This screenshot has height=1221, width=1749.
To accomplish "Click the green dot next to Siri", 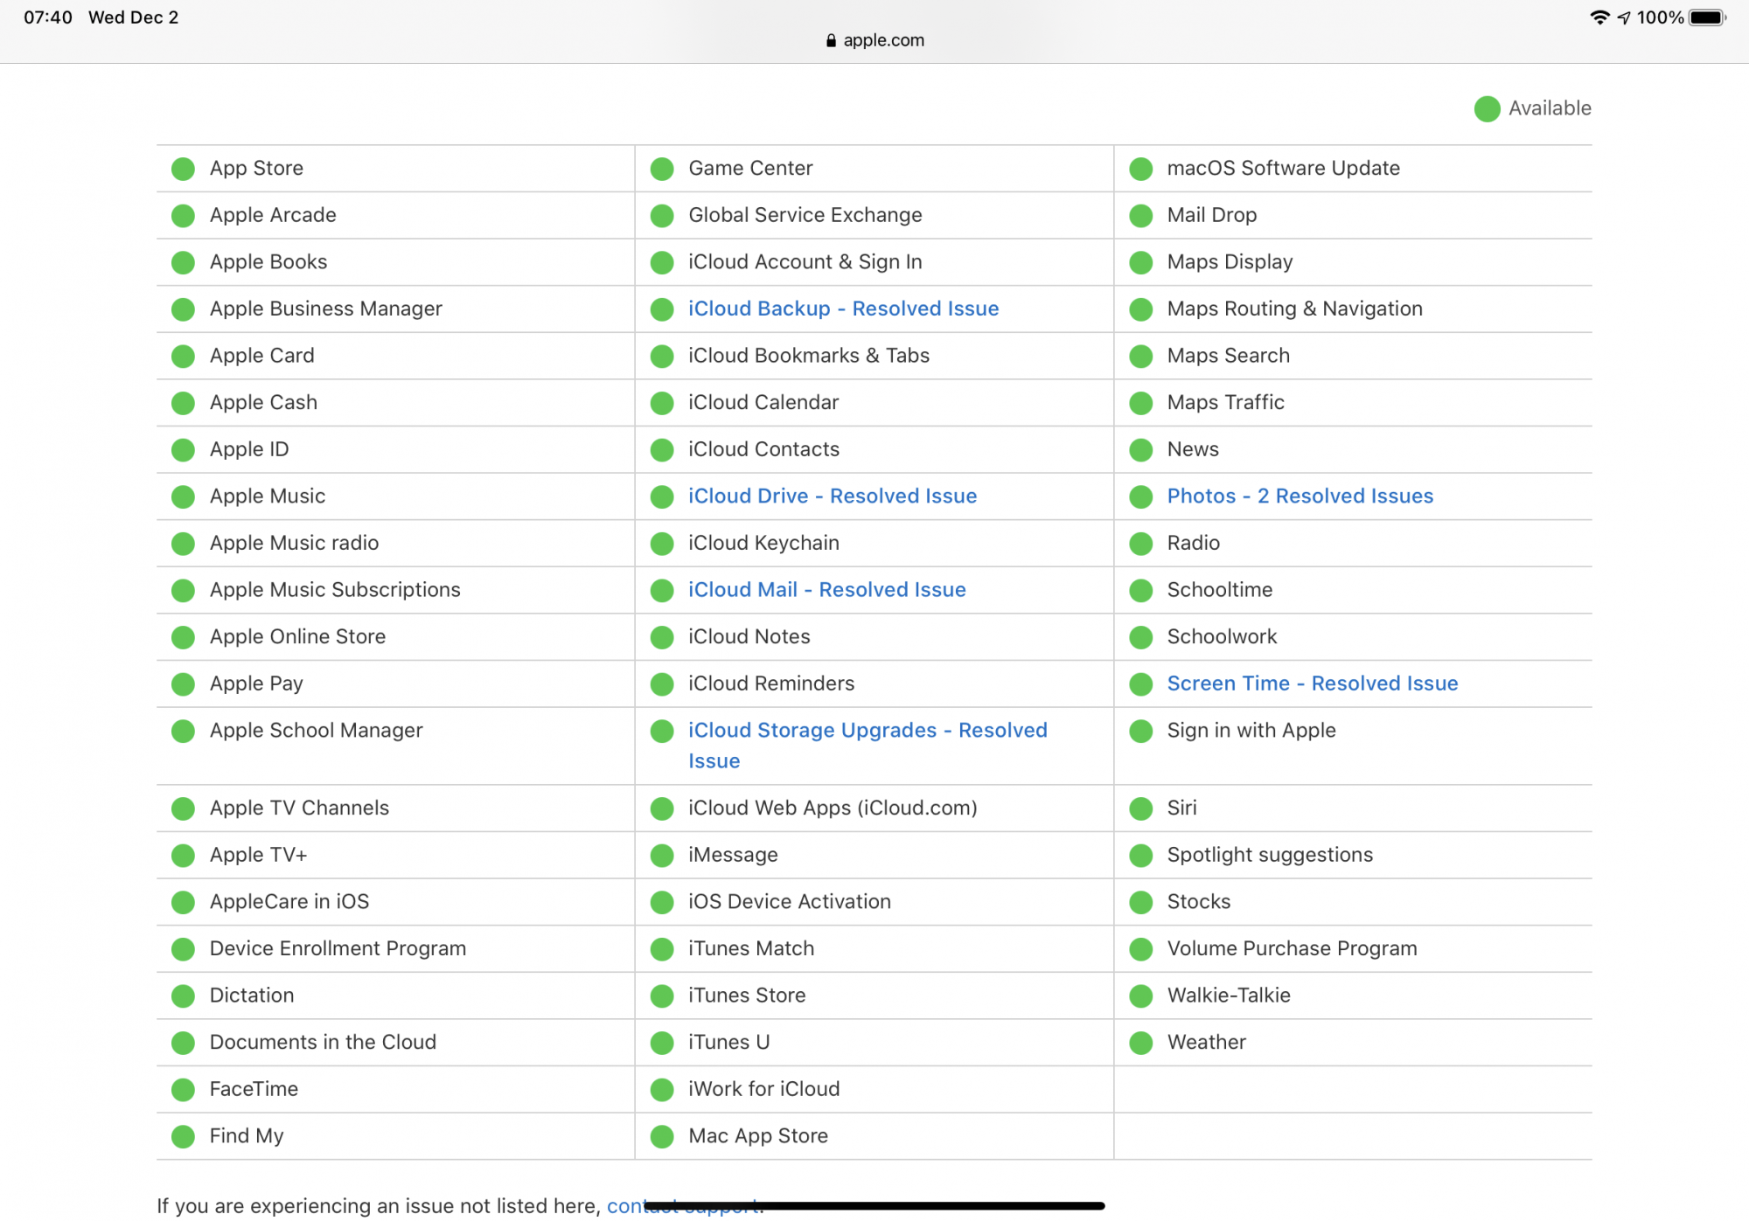I will click(1140, 808).
